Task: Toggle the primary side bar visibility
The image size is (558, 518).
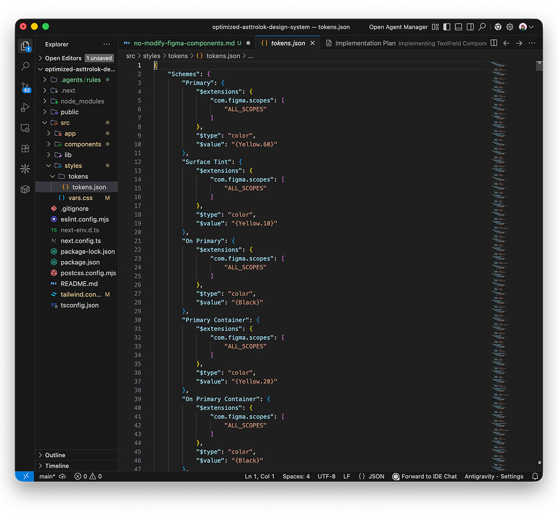Action: click(447, 27)
